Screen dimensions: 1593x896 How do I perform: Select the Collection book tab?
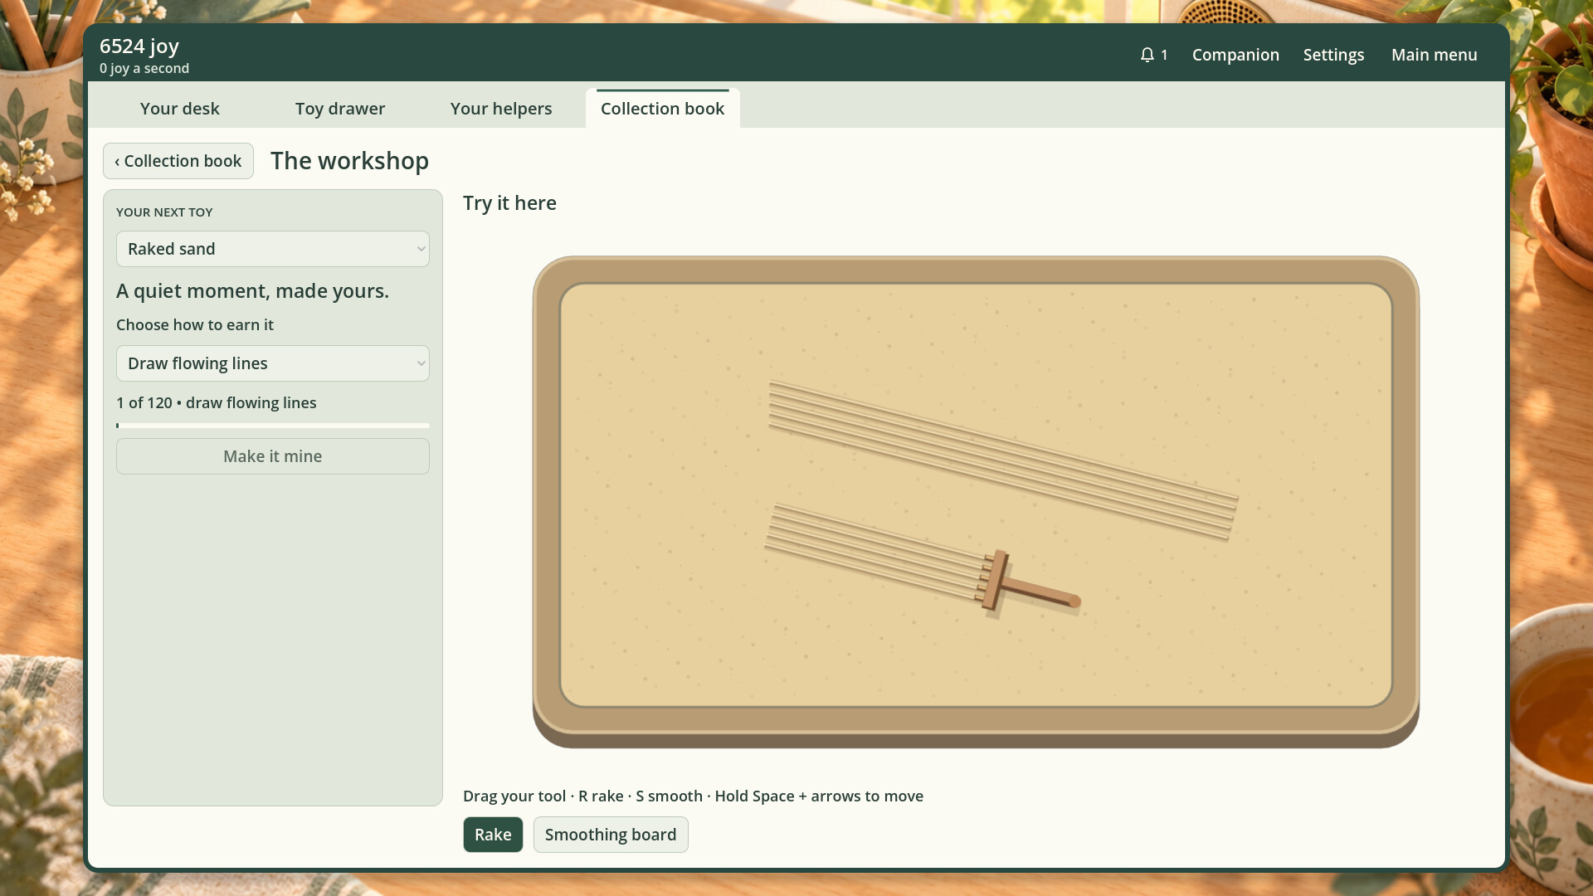click(662, 109)
